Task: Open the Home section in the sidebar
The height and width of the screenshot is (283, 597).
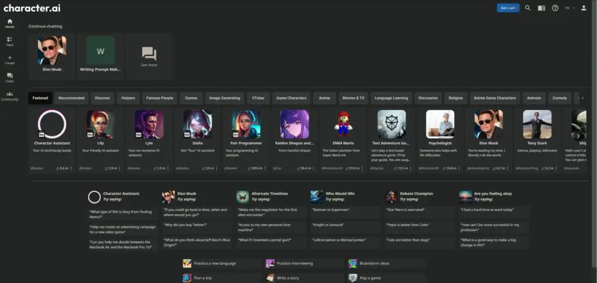Action: click(10, 23)
